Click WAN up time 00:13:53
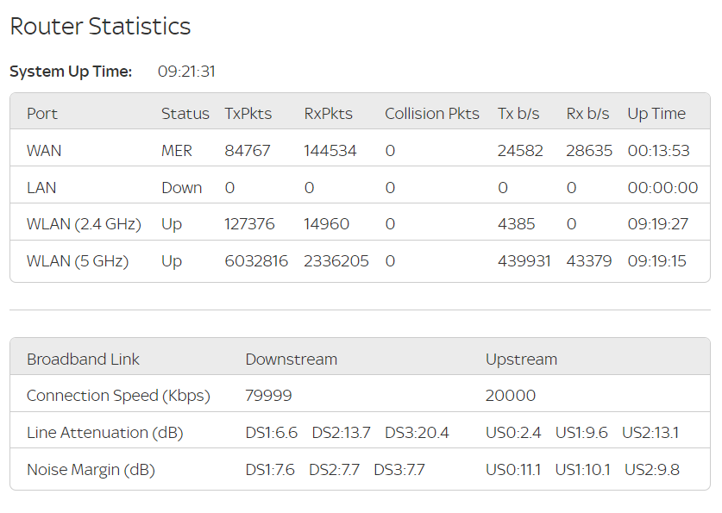Screen dimensions: 722x513 coord(658,151)
